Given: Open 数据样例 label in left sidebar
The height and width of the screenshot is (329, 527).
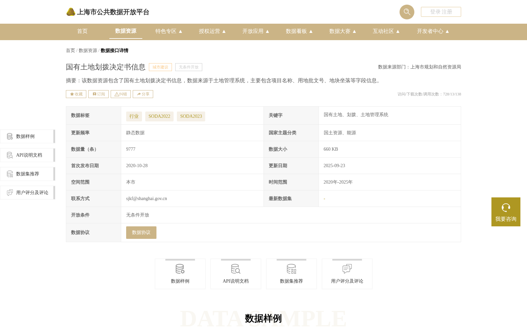Looking at the screenshot, I should pos(25,137).
